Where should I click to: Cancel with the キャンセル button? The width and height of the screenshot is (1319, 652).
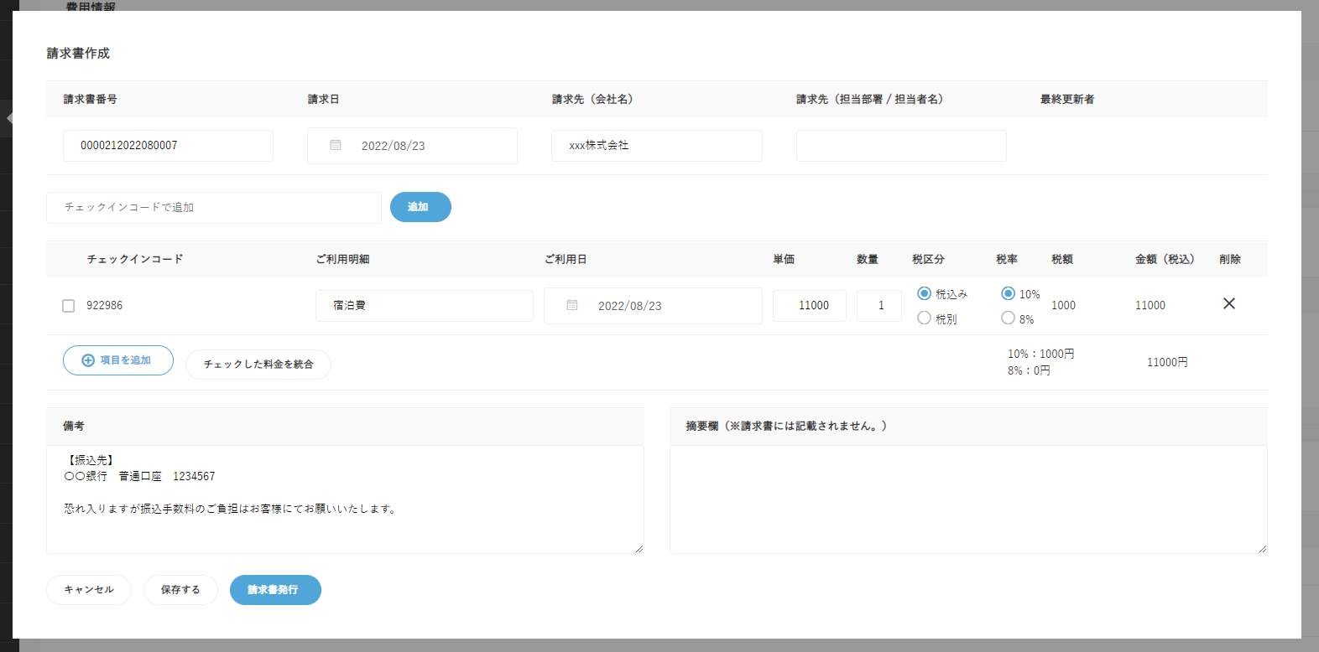[89, 590]
